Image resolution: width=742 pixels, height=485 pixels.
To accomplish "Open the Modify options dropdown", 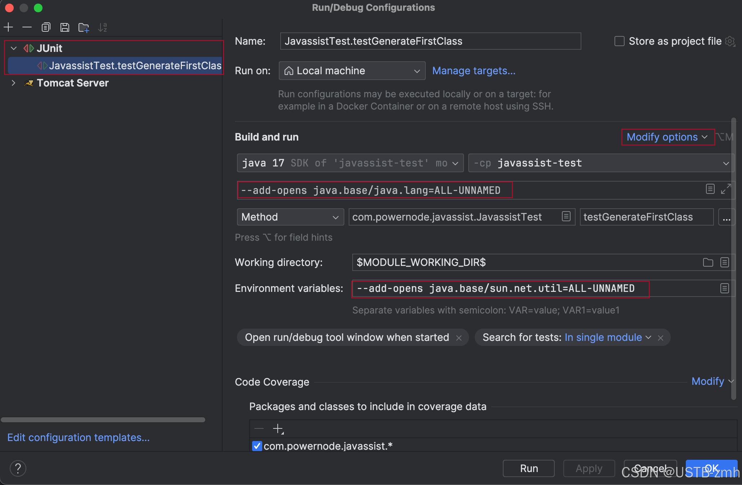I will point(667,137).
